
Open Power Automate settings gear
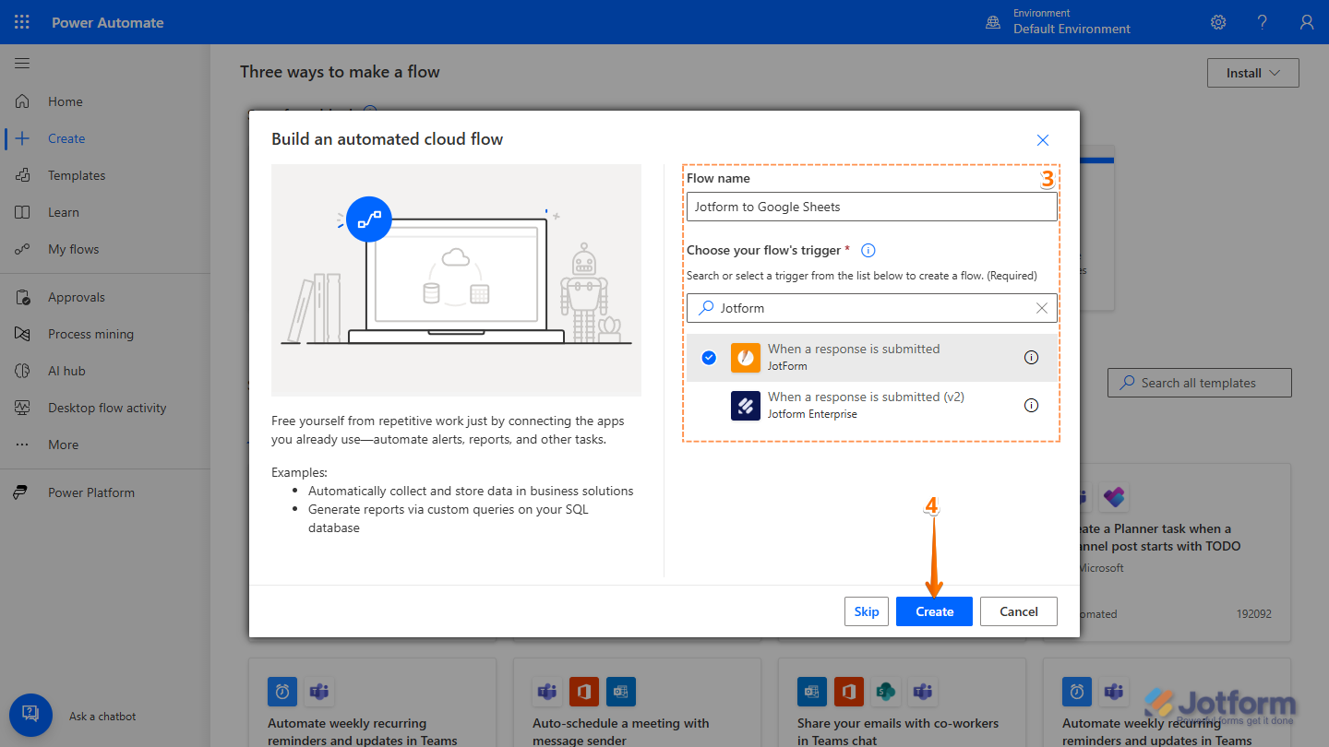1217,21
